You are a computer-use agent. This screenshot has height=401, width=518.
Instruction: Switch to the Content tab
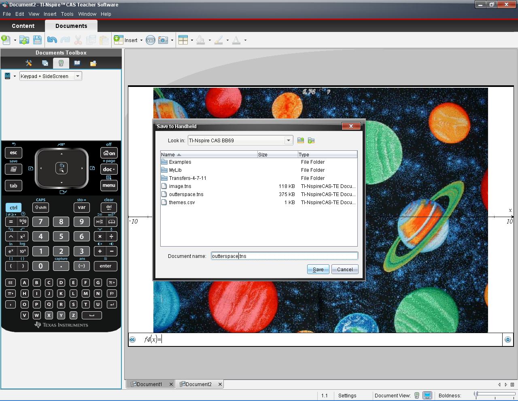[23, 26]
